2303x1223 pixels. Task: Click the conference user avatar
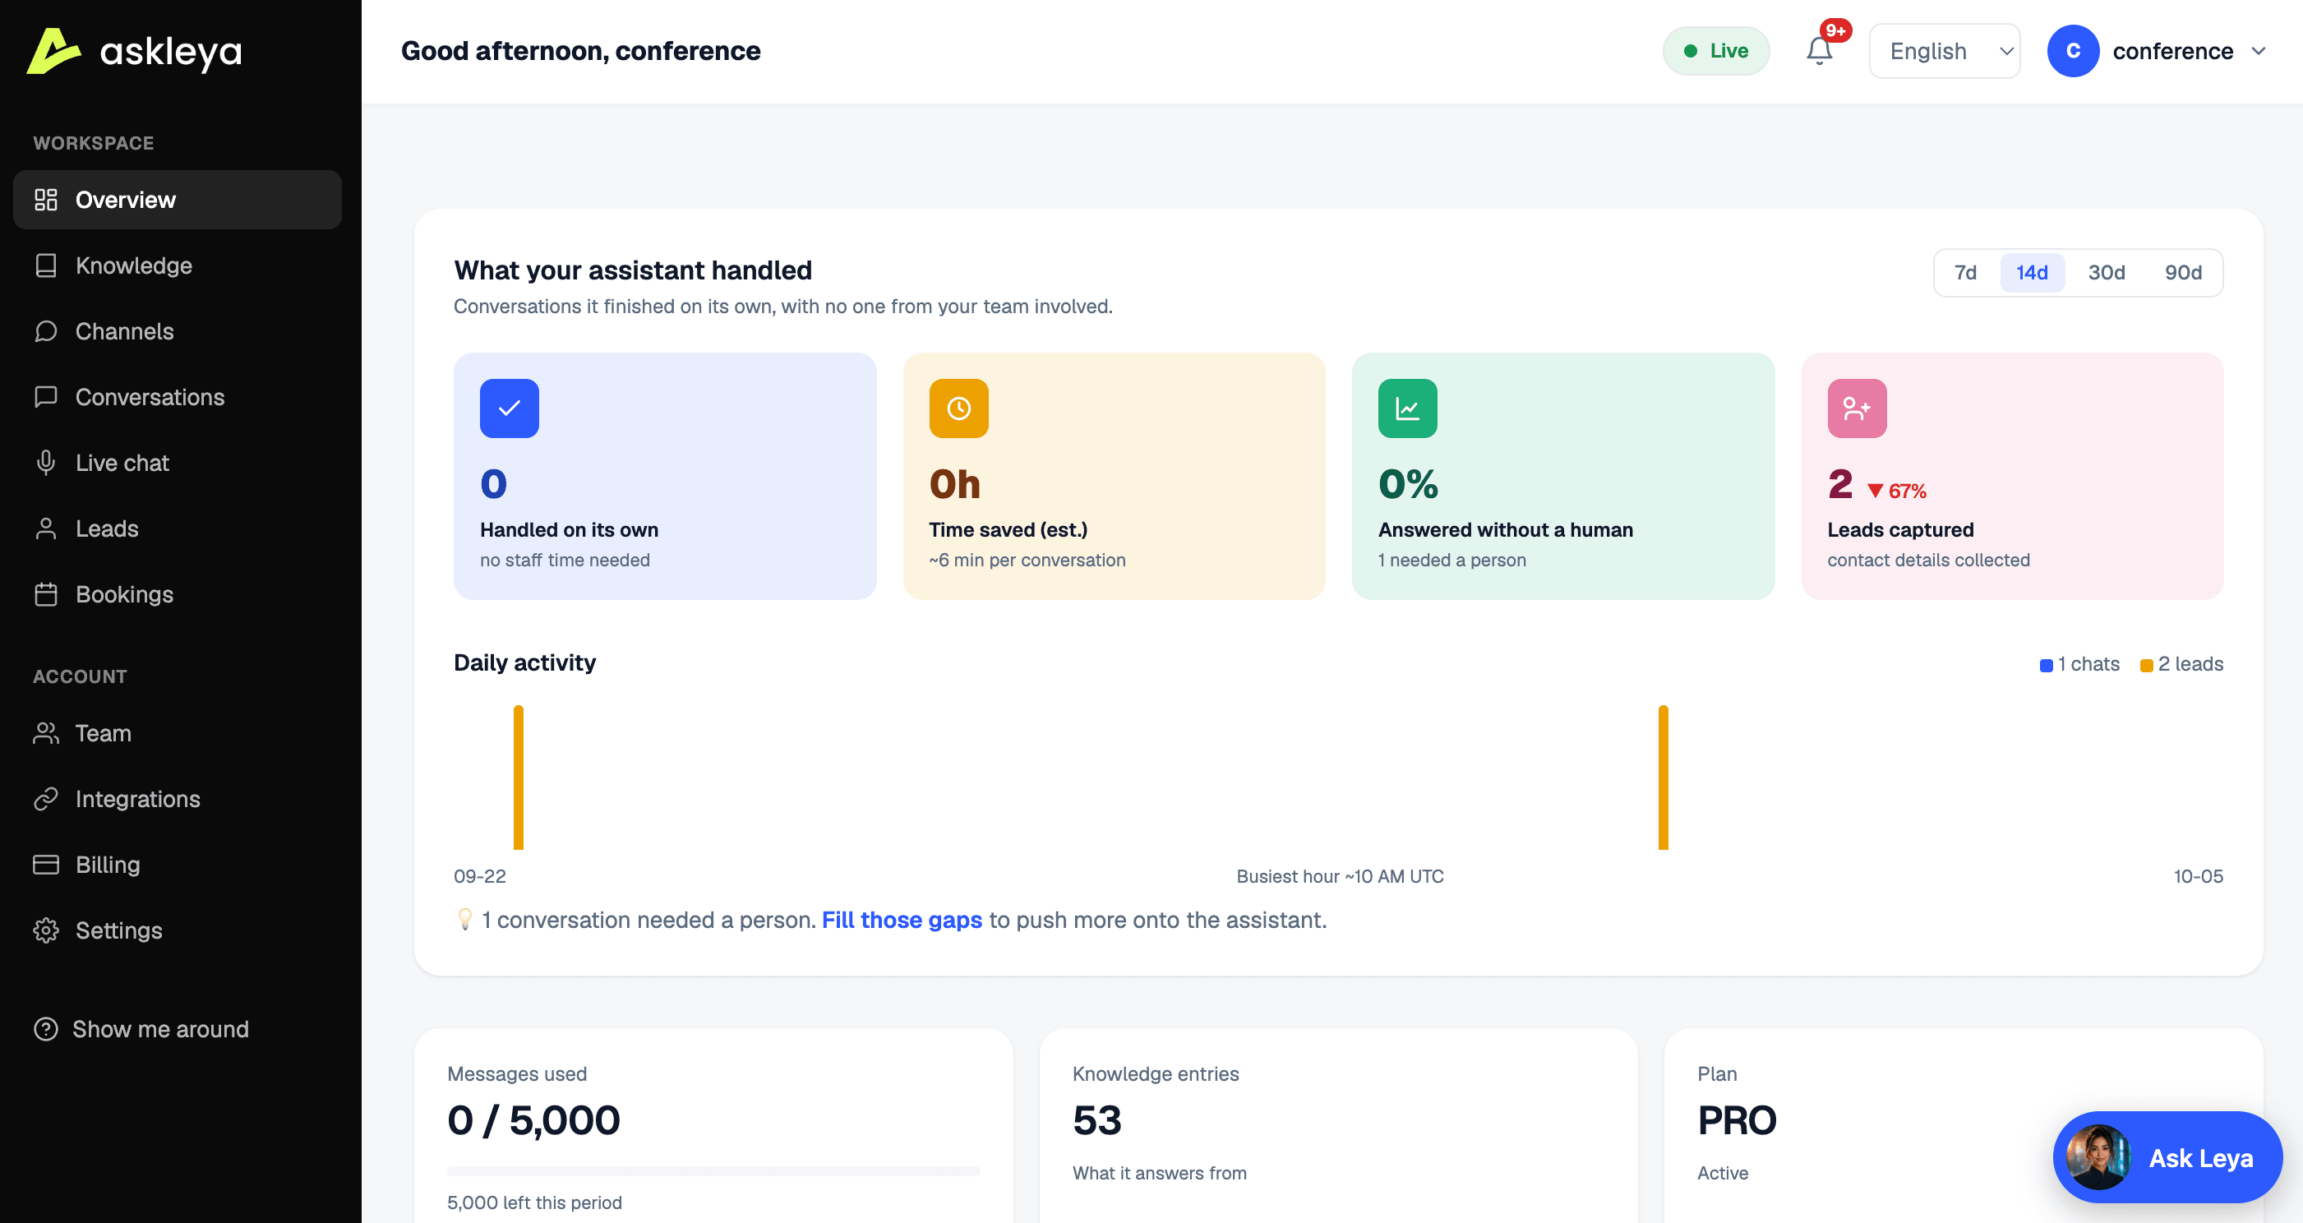click(2072, 51)
